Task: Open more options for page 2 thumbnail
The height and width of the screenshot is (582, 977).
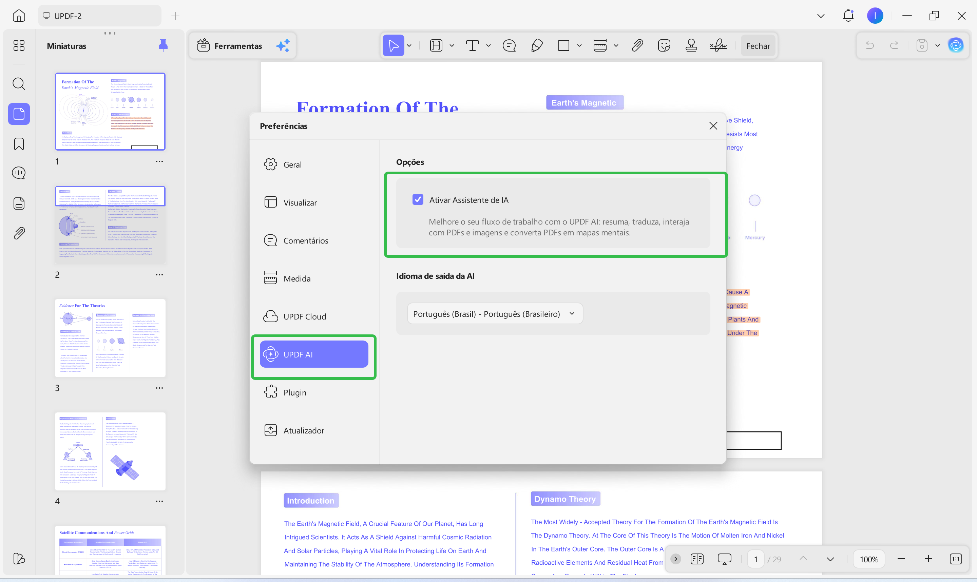Action: [x=159, y=274]
